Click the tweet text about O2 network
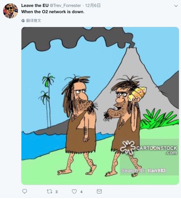The height and width of the screenshot is (199, 181). (x=53, y=12)
